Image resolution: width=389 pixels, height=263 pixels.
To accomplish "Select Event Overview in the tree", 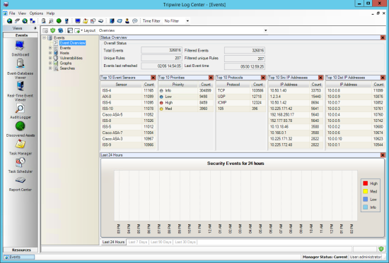I will (x=72, y=43).
